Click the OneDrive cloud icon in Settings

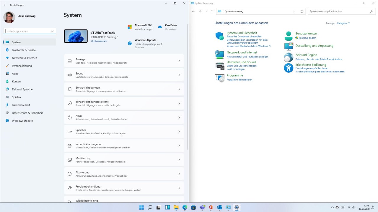point(160,27)
